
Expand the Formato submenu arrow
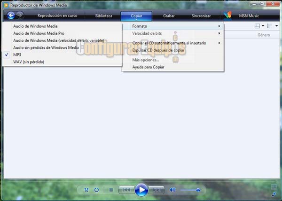pyautogui.click(x=219, y=26)
